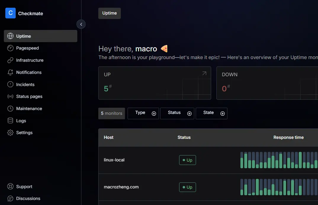The width and height of the screenshot is (318, 205).
Task: Expand the State filter dropdown
Action: click(211, 113)
